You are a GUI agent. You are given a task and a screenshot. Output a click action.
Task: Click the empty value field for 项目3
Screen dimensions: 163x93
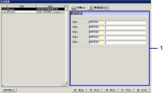click(126, 32)
